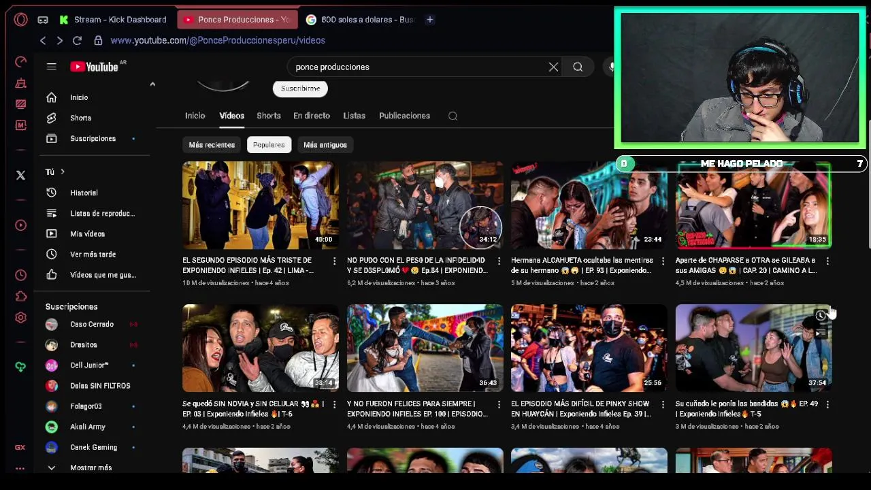Click the browser address bar URL
The width and height of the screenshot is (871, 490).
[x=218, y=41]
